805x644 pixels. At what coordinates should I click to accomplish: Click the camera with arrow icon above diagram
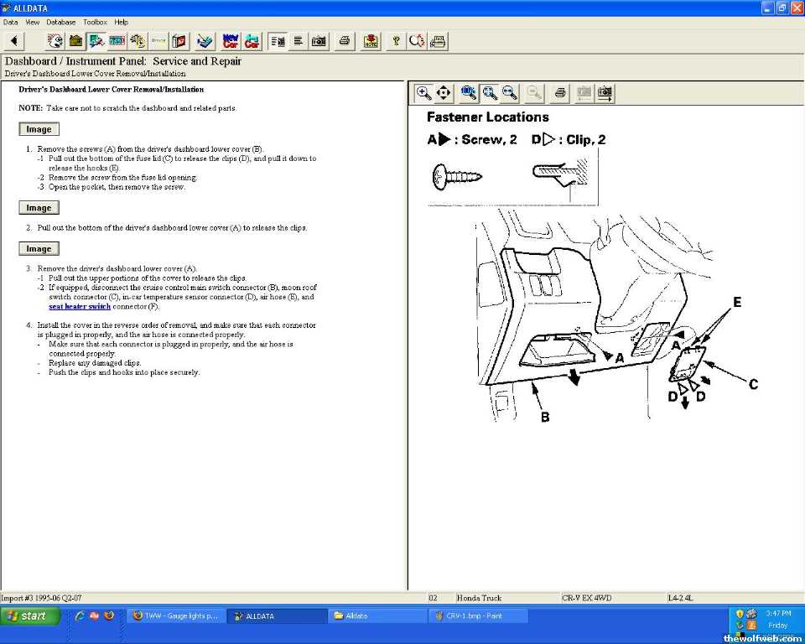[605, 92]
